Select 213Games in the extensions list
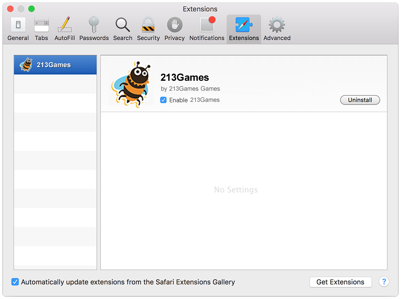 [55, 65]
